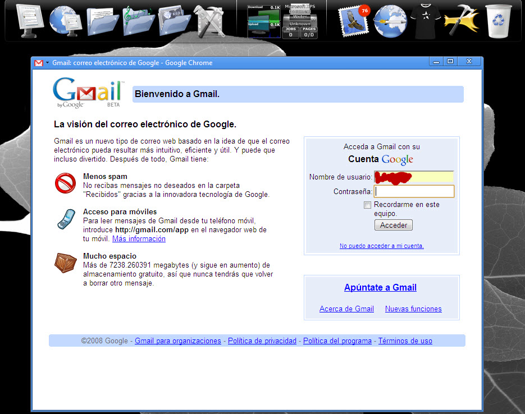Screen dimensions: 525x414
Task: Click the Nombre de usuario field
Action: point(414,177)
